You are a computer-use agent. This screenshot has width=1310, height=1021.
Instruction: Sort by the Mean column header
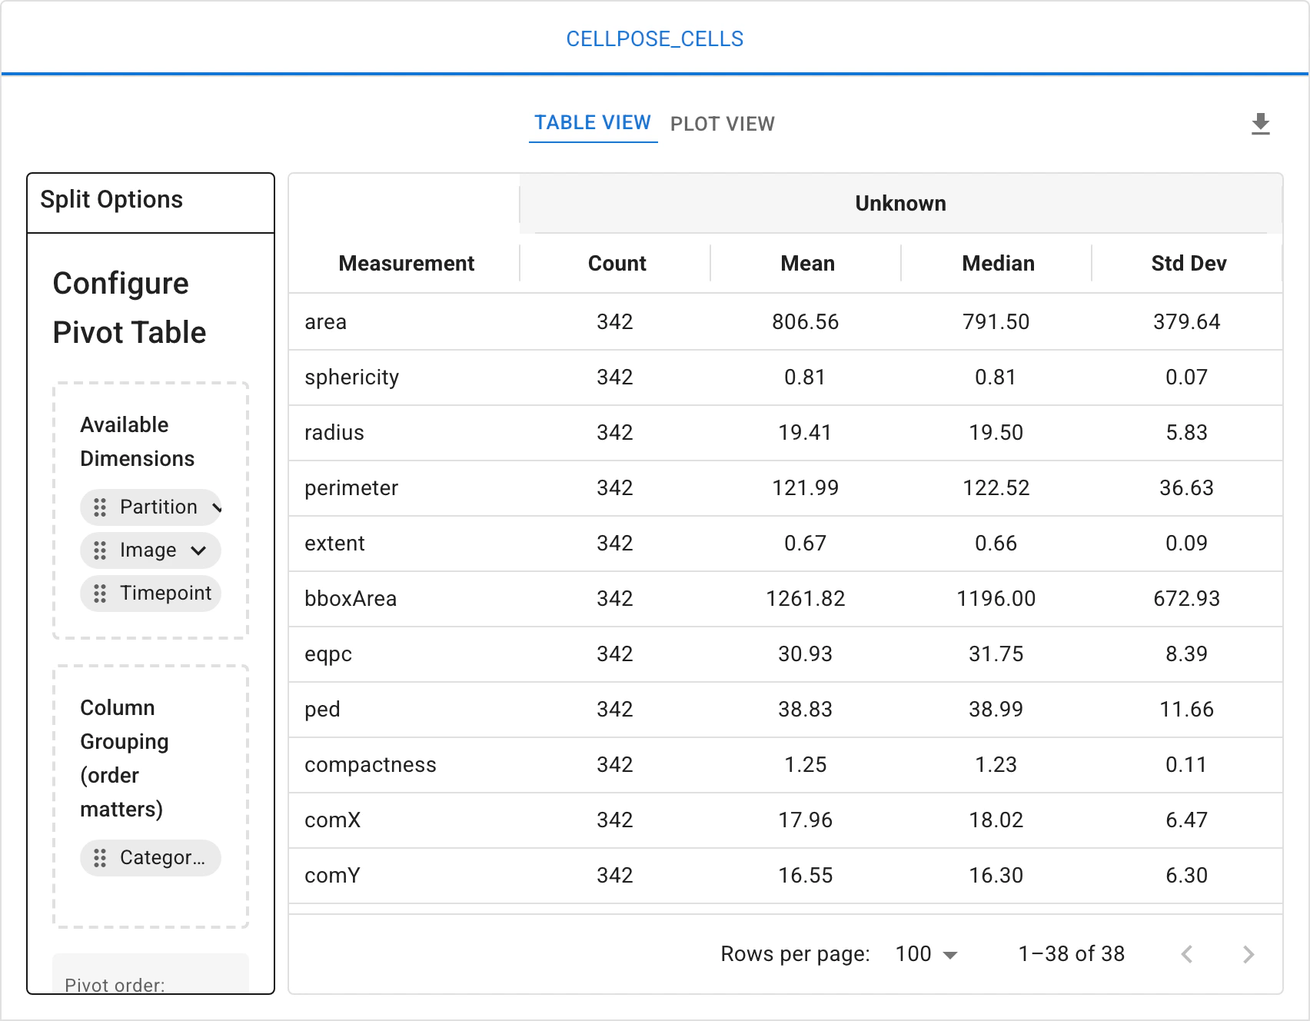click(x=807, y=264)
